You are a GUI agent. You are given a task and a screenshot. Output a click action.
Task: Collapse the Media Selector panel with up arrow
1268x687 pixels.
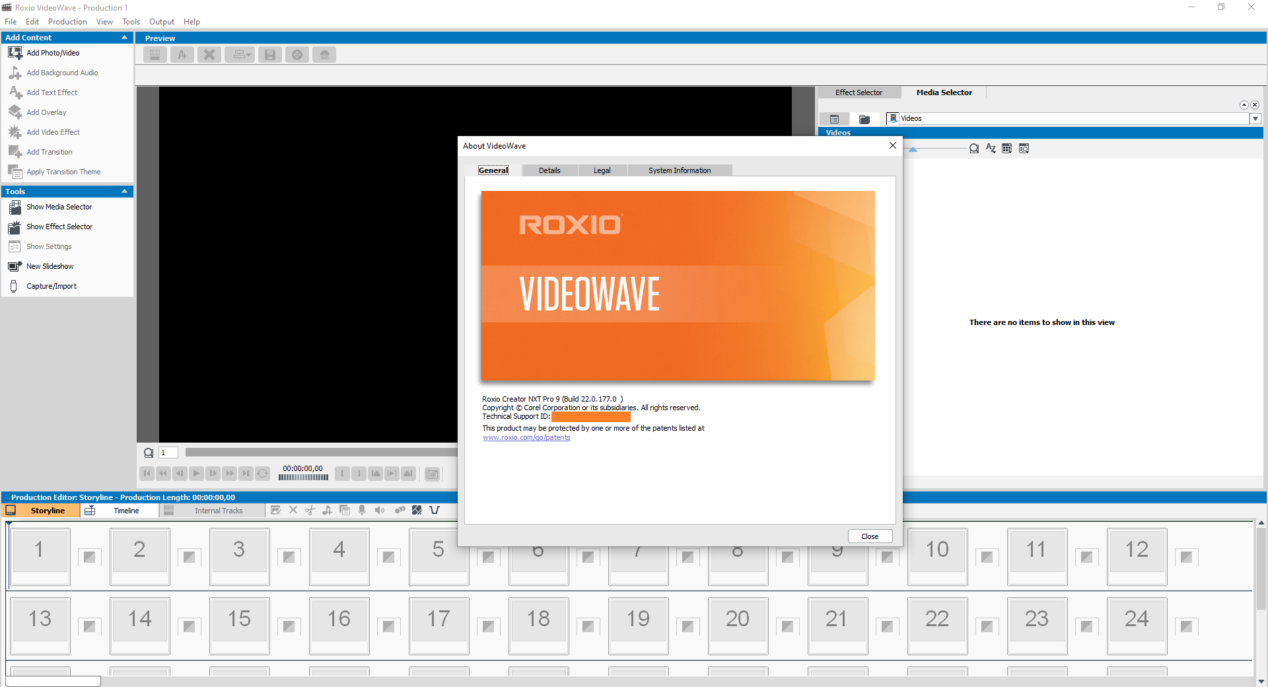[1244, 105]
